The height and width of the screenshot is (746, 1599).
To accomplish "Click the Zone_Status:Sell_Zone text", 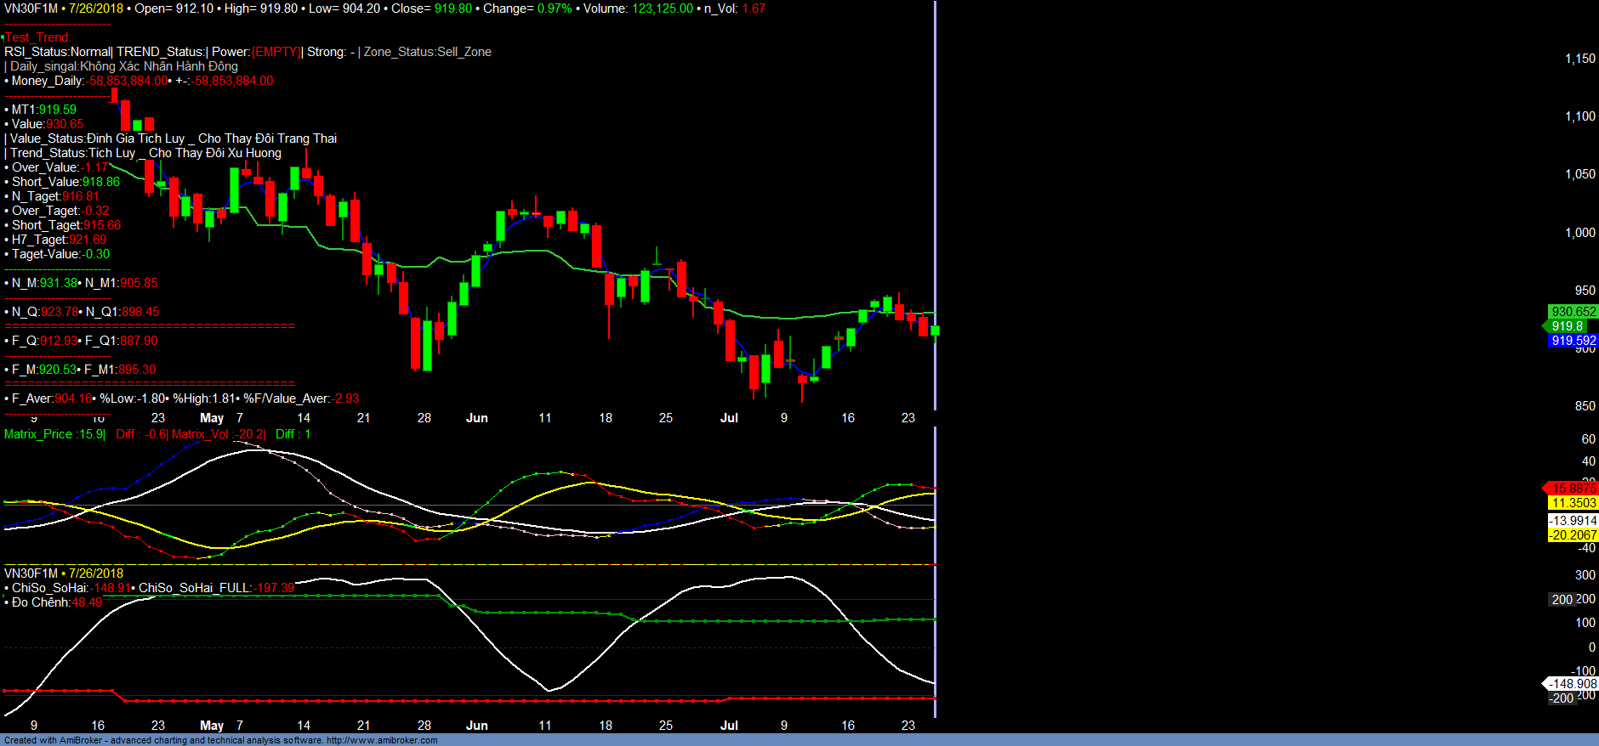I will (427, 52).
